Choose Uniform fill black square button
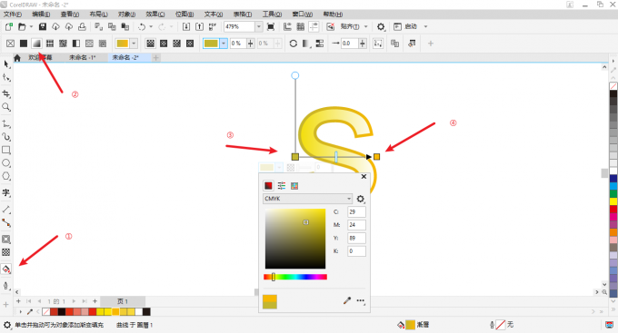This screenshot has height=333, width=618. tap(24, 44)
